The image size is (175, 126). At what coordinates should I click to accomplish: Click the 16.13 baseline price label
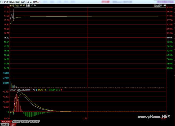[7, 38]
